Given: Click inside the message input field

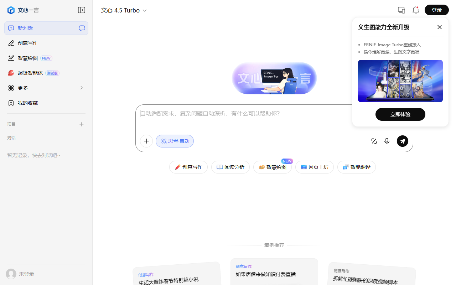Looking at the screenshot, I should click(249, 113).
